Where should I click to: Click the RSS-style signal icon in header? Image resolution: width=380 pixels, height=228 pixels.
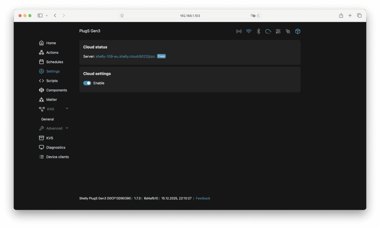click(278, 31)
